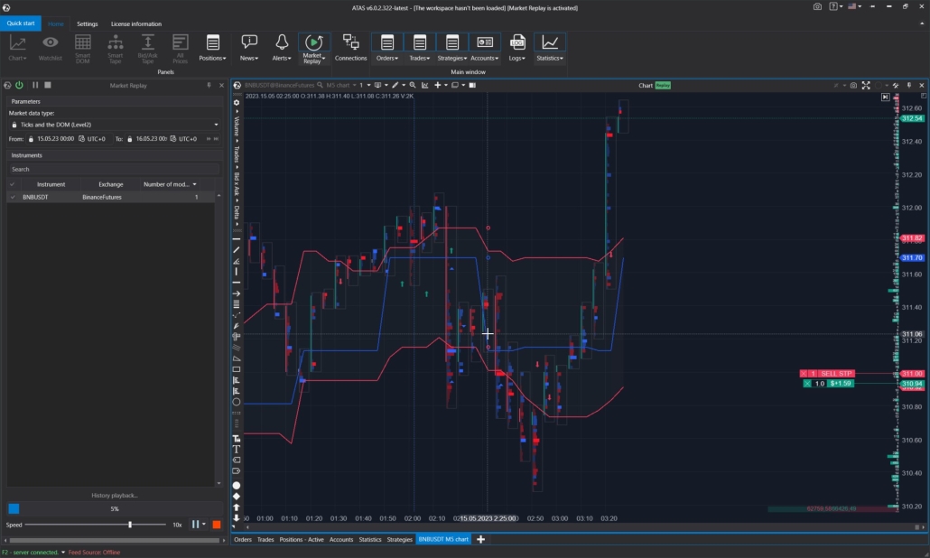Select the pencil drawing tool above the chart
Viewport: 930px width, 558px height.
[x=395, y=86]
